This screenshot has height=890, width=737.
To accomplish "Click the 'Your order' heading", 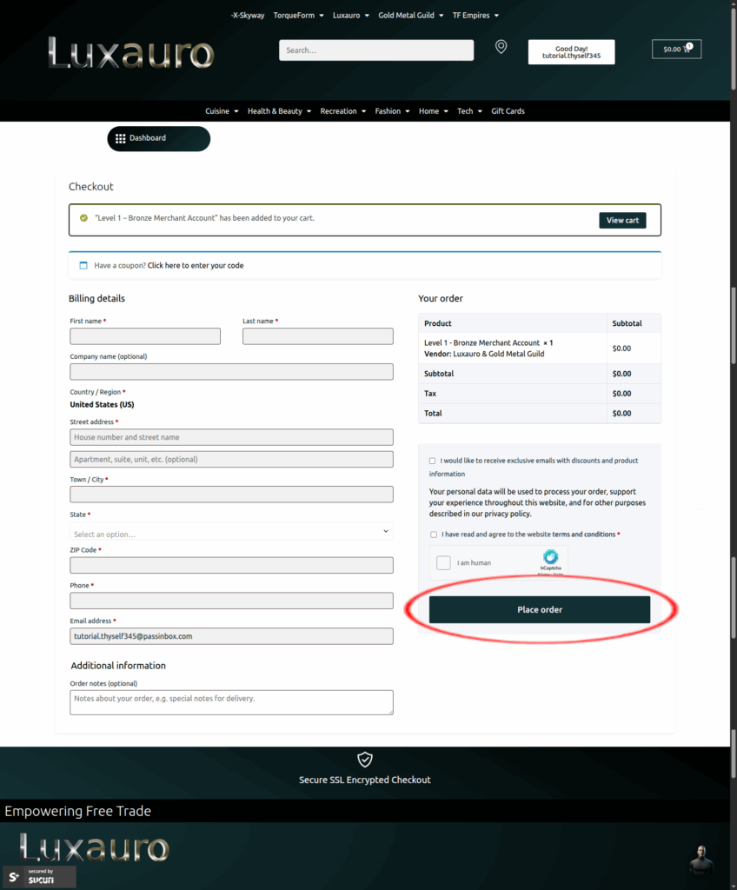I will [x=441, y=299].
